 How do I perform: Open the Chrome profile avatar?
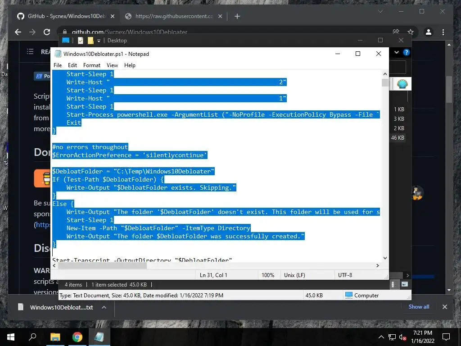(x=429, y=32)
